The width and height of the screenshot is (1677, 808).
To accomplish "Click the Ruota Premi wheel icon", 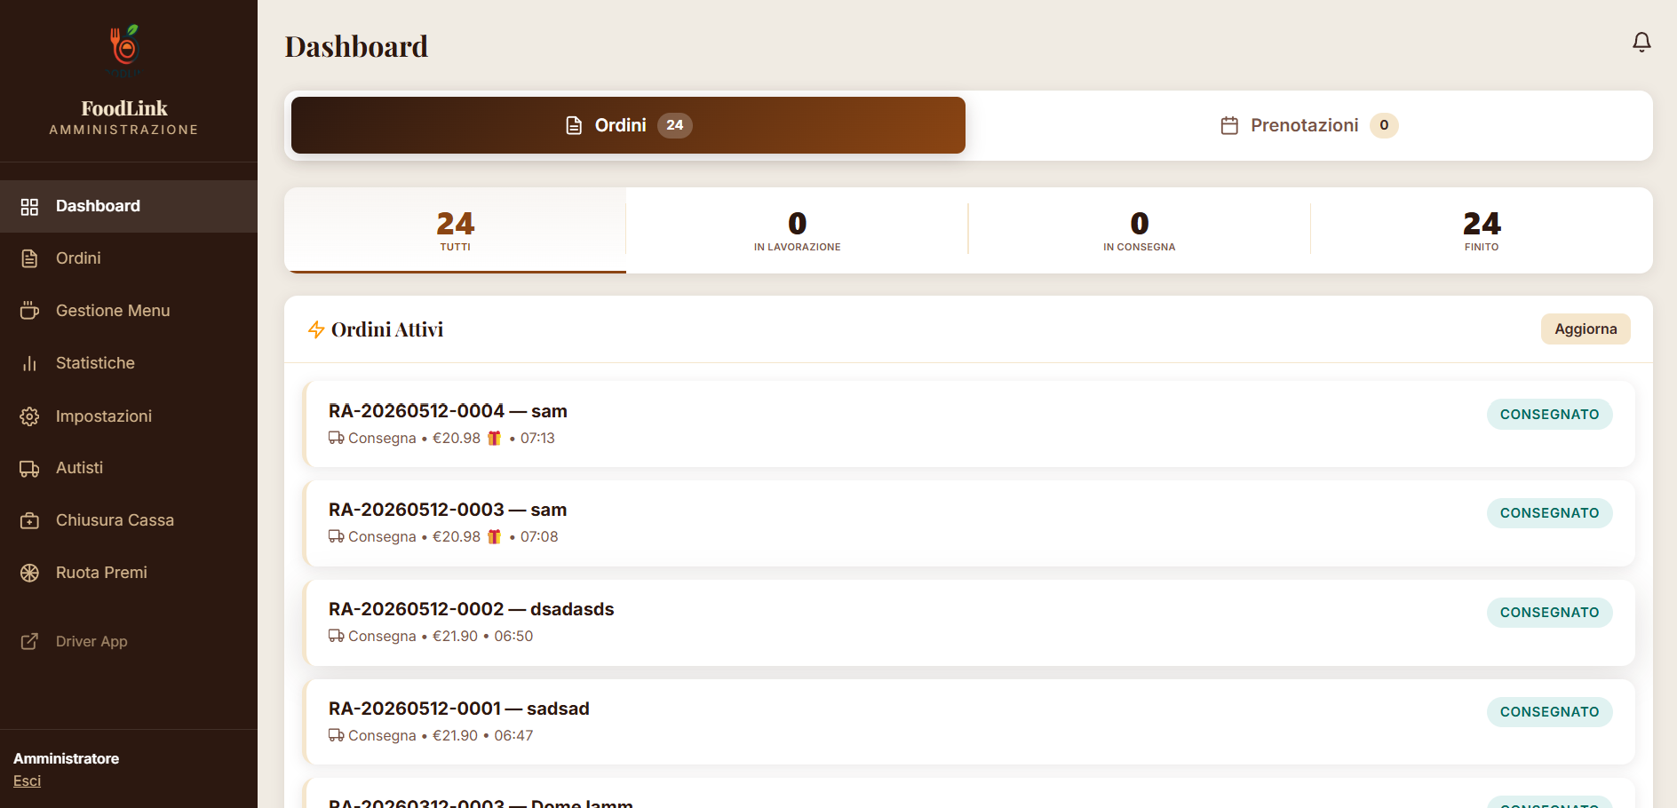I will (x=29, y=573).
